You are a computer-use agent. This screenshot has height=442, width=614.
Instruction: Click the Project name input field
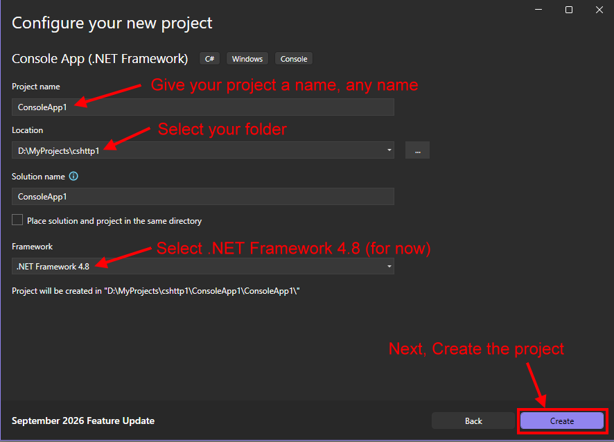click(x=203, y=107)
